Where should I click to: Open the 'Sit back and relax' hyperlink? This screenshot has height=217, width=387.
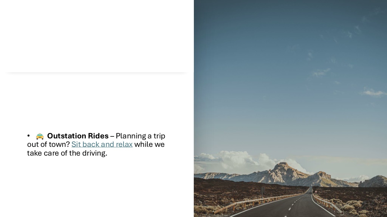(x=102, y=144)
